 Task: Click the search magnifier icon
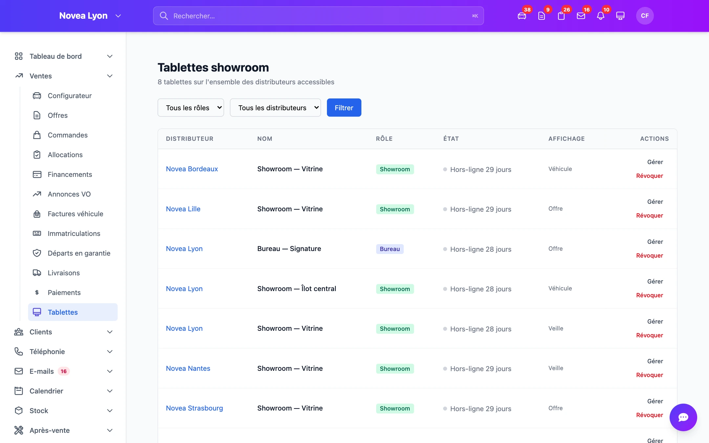coord(164,16)
